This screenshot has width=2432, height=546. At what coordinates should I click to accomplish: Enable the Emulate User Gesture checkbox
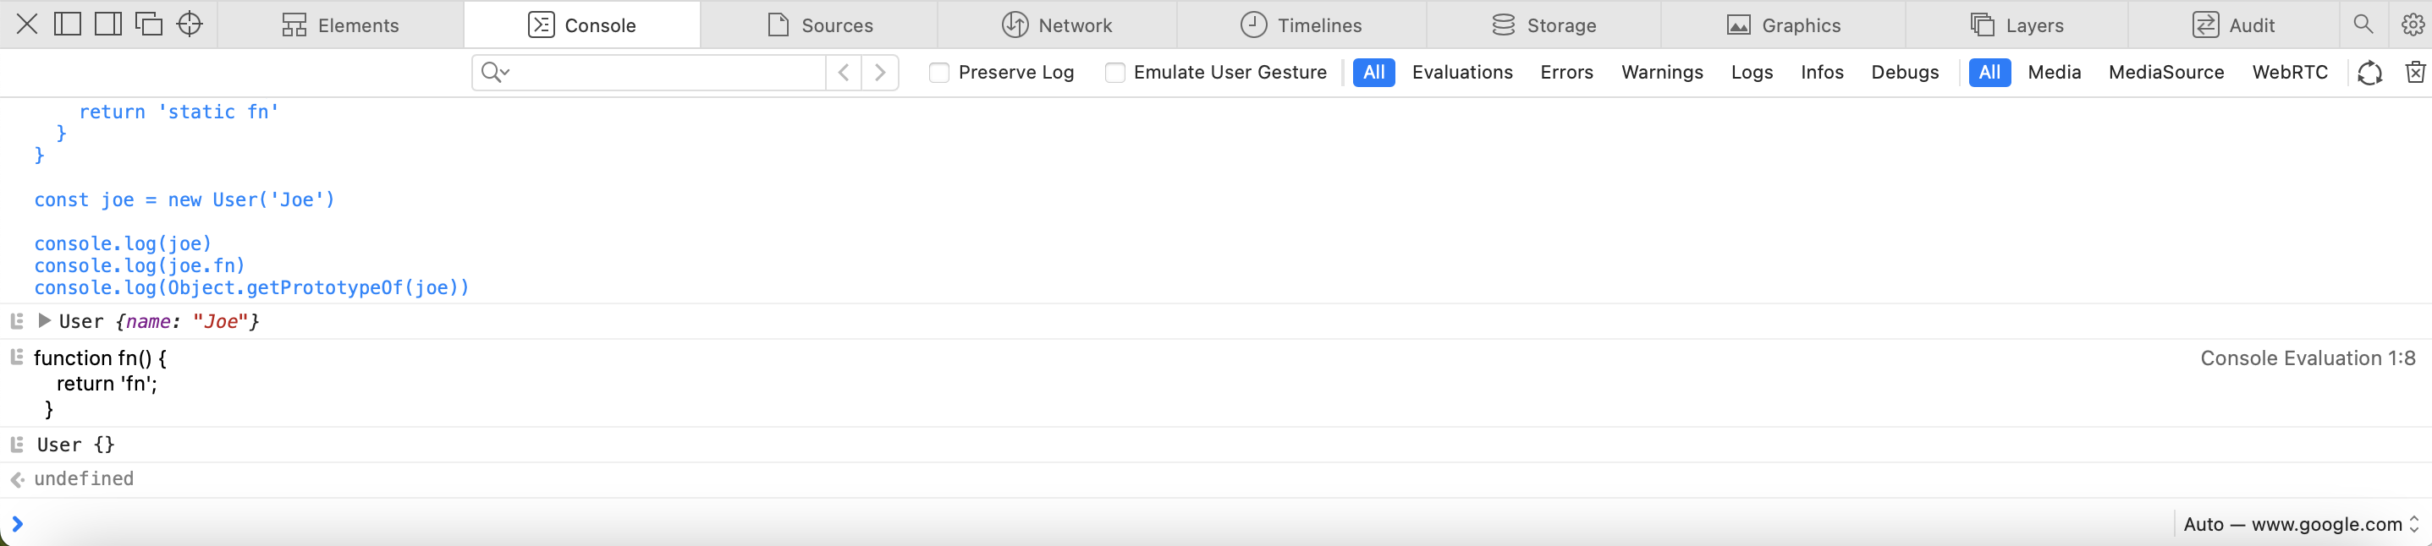pos(1115,73)
